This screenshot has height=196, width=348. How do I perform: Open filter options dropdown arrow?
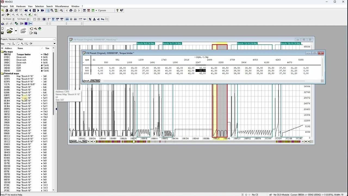click(54, 44)
